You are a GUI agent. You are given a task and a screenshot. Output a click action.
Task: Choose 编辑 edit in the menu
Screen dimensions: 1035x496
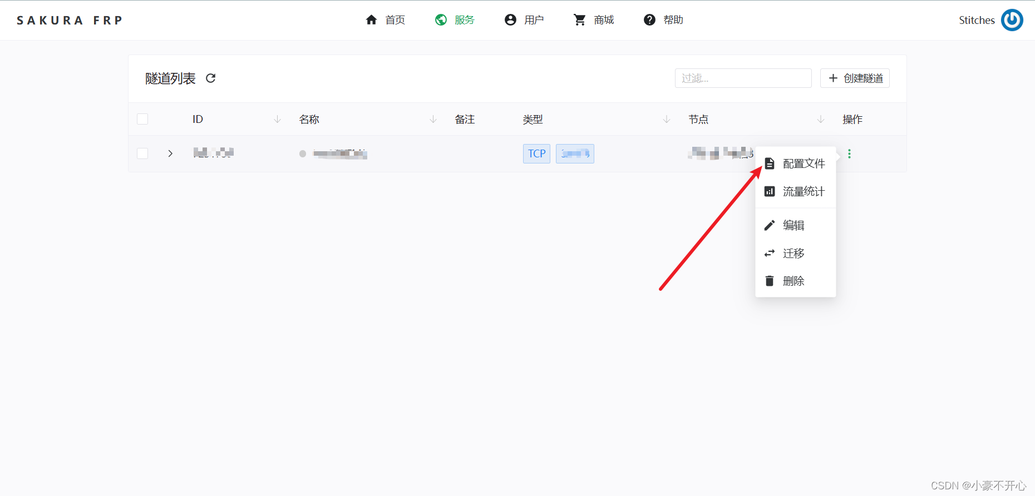click(795, 225)
